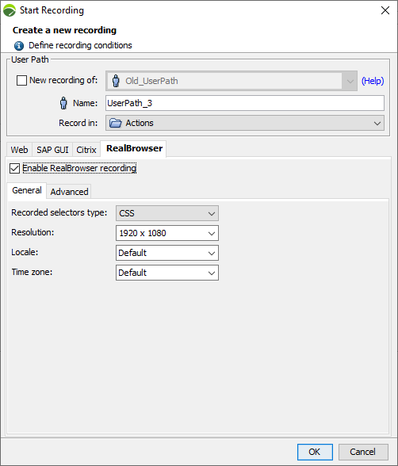This screenshot has height=466, width=398.
Task: Open the (Help) link
Action: [373, 81]
